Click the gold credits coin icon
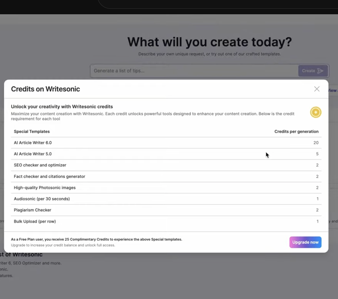 point(315,112)
